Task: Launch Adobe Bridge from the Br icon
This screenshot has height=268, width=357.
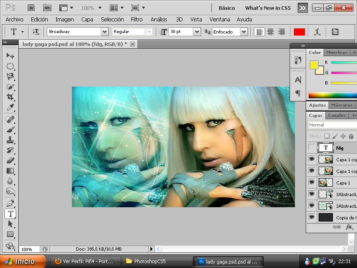Action: (31, 8)
